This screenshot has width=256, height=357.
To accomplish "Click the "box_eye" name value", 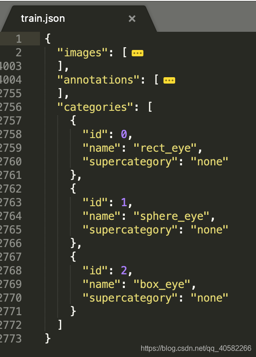I will 162,284.
